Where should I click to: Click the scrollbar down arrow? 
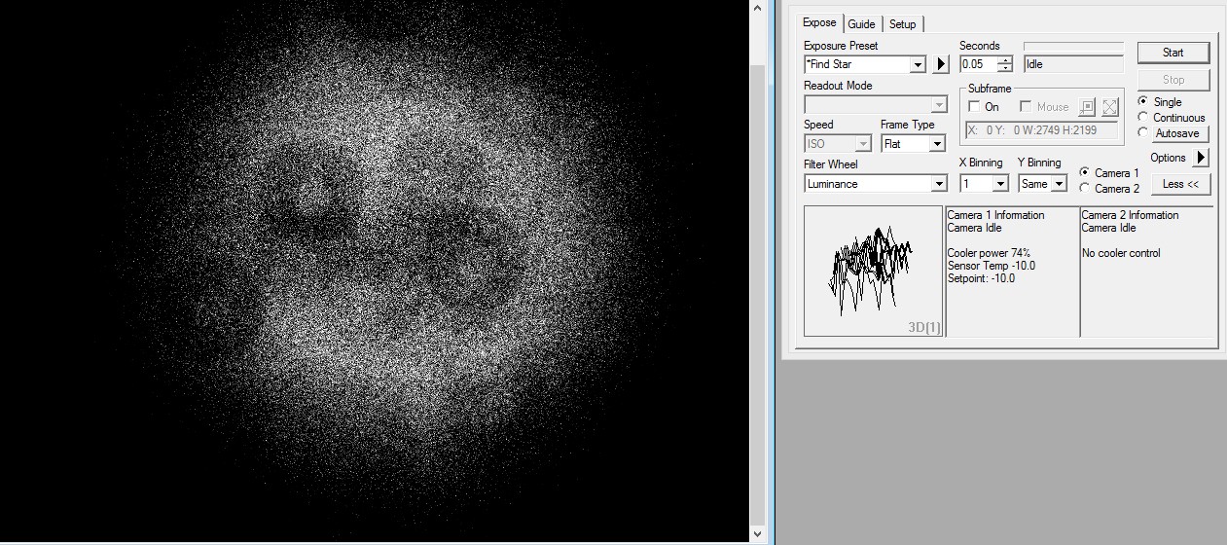tap(758, 533)
